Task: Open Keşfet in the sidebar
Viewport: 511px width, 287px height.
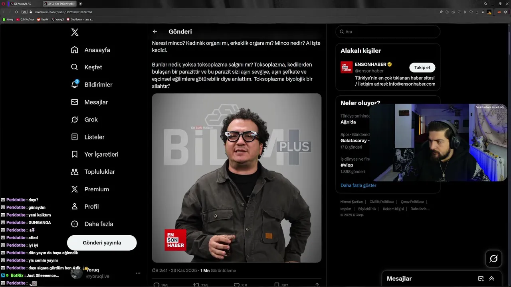Action: [87, 67]
